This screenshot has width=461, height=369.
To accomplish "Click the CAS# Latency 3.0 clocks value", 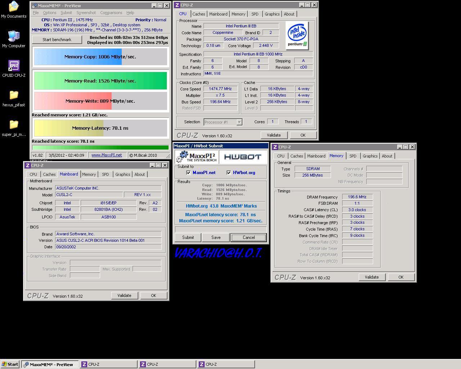I will (x=357, y=210).
